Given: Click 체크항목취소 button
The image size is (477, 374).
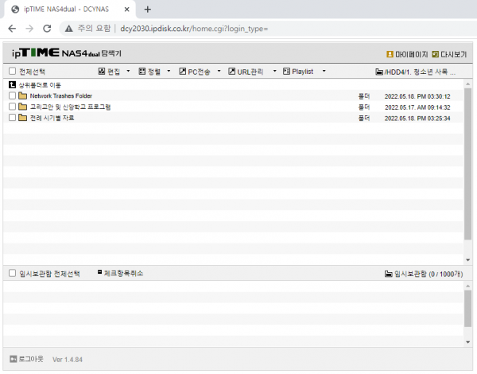Looking at the screenshot, I should [x=123, y=273].
